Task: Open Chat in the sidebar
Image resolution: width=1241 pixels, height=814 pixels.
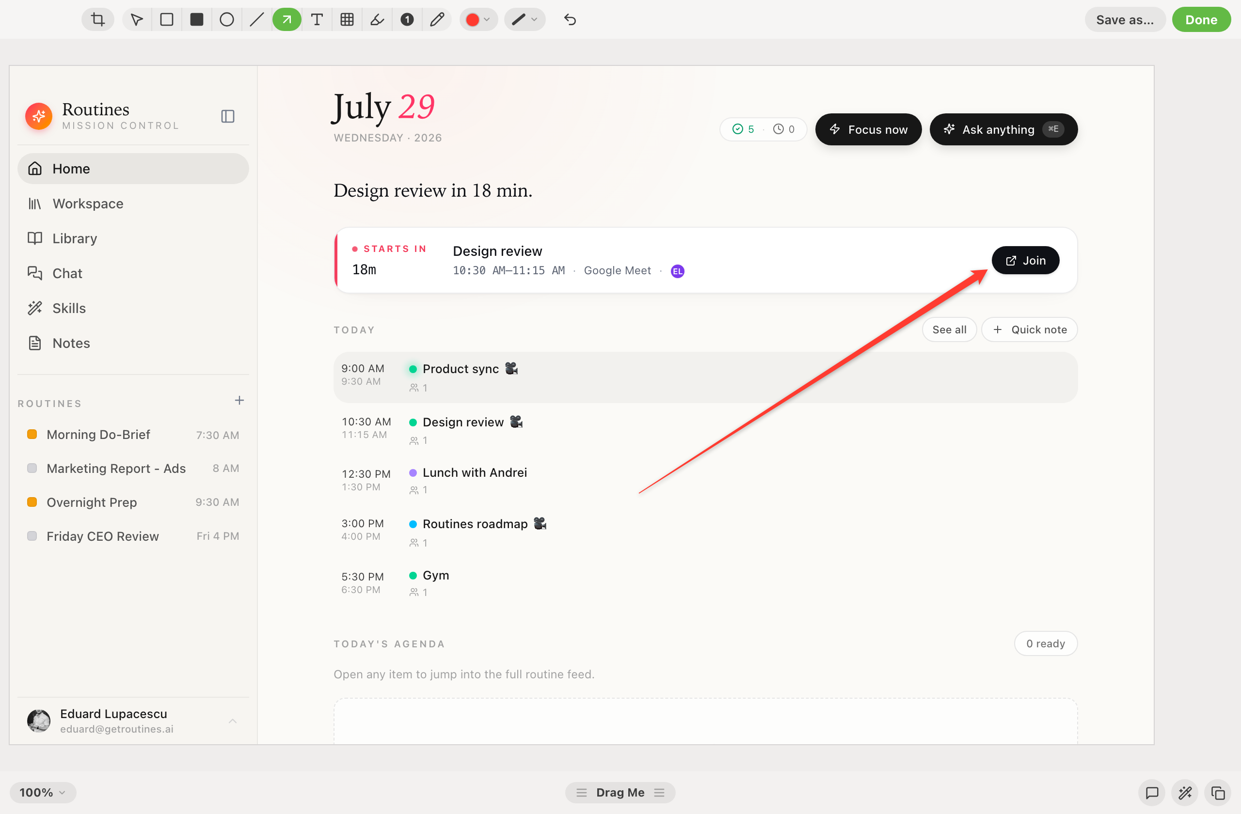Action: (133, 274)
